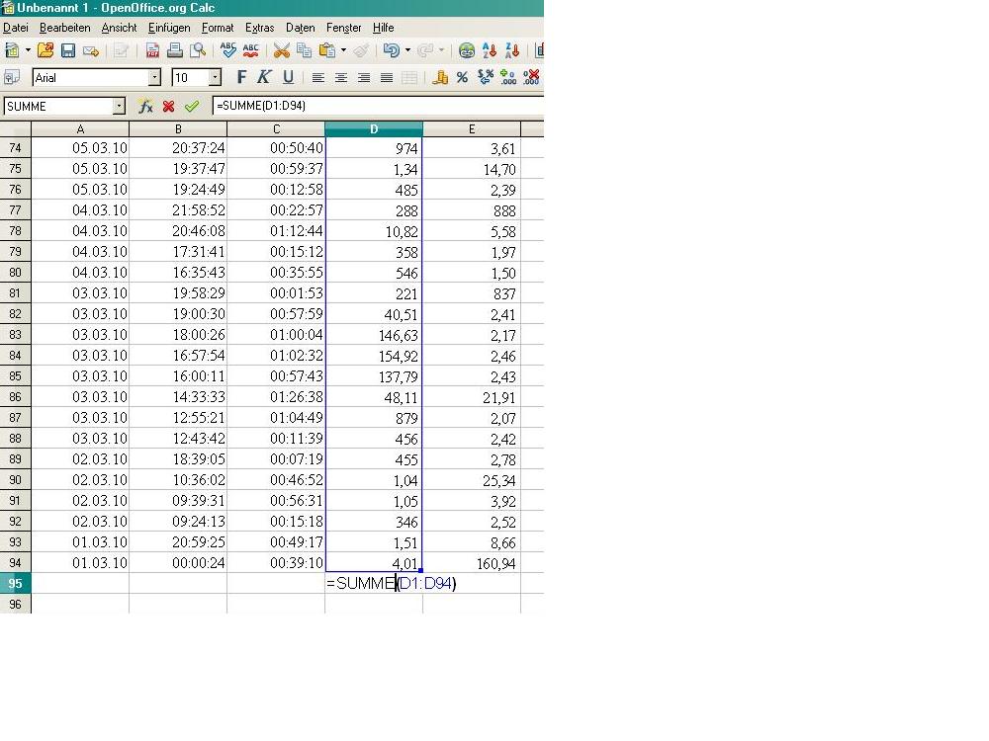The height and width of the screenshot is (741, 989).
Task: Toggle bold formatting (F button)
Action: point(241,77)
